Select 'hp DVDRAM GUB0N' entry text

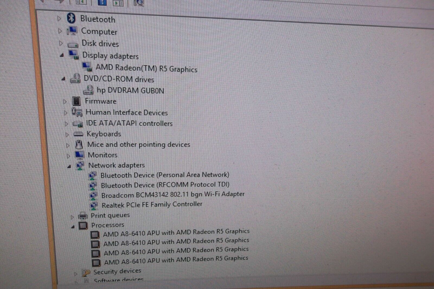pos(130,90)
